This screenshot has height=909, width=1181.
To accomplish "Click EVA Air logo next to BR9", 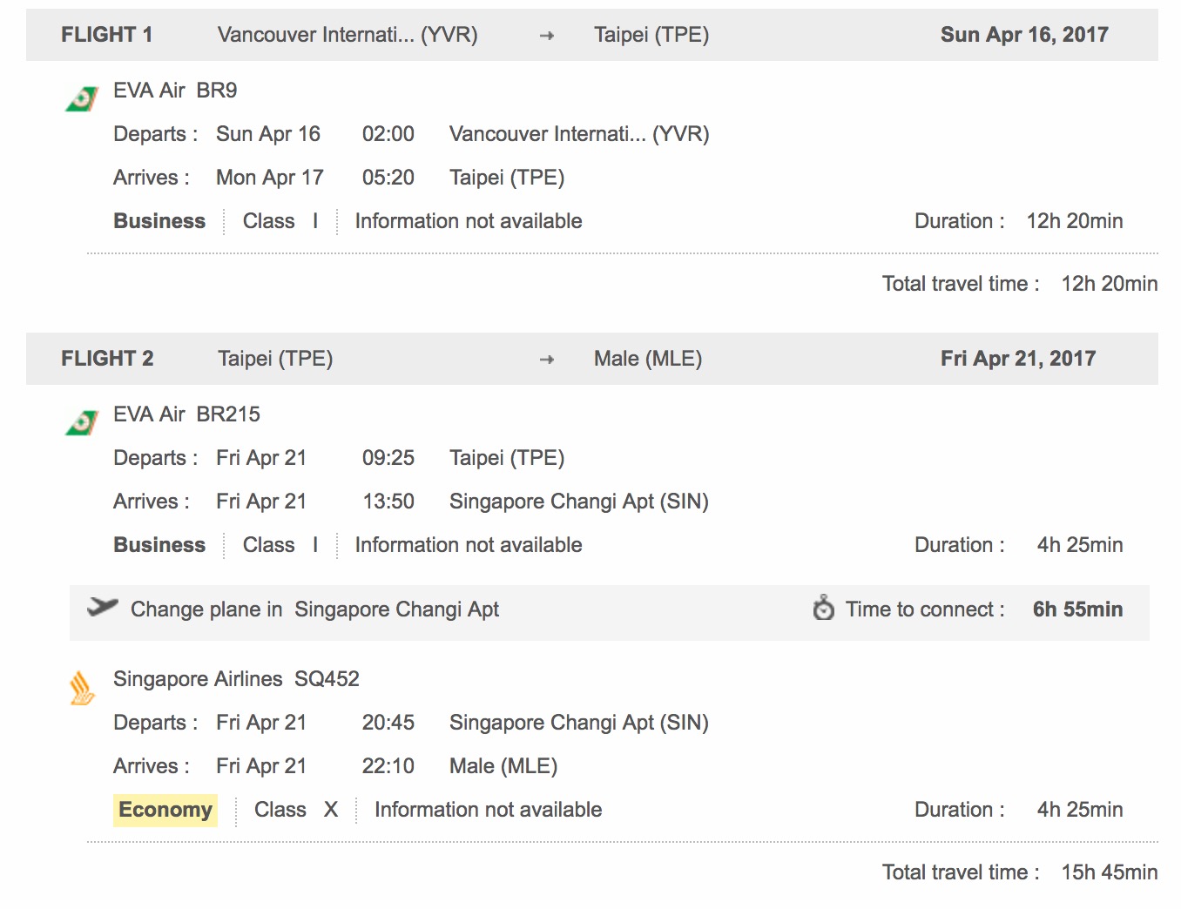I will click(x=82, y=99).
